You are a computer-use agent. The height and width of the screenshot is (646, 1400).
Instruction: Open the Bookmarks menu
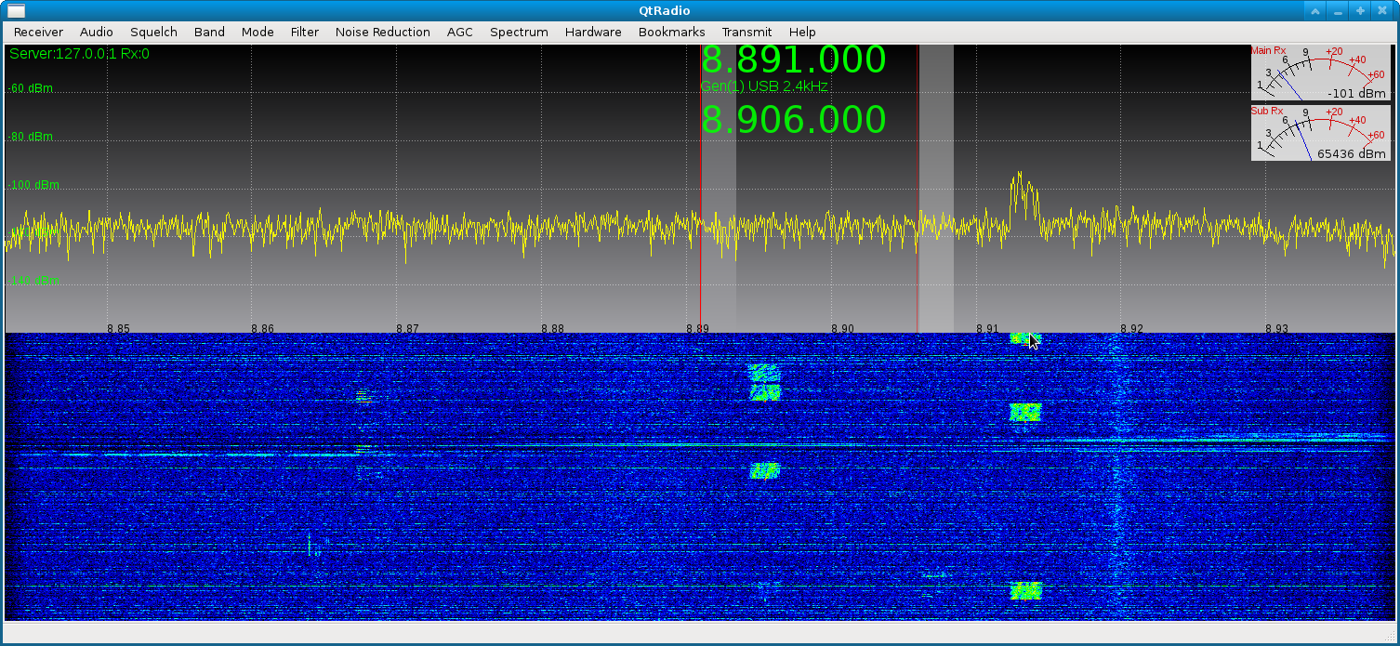pos(671,32)
